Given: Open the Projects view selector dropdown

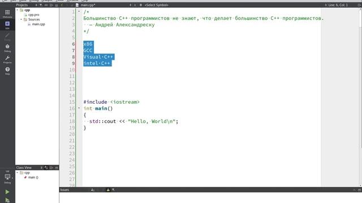Looking at the screenshot, I should click(x=26, y=5).
